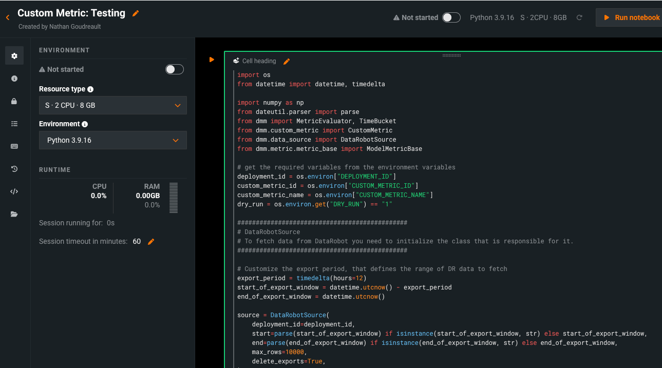Run the cell with the orange play arrow
Image resolution: width=662 pixels, height=368 pixels.
212,60
